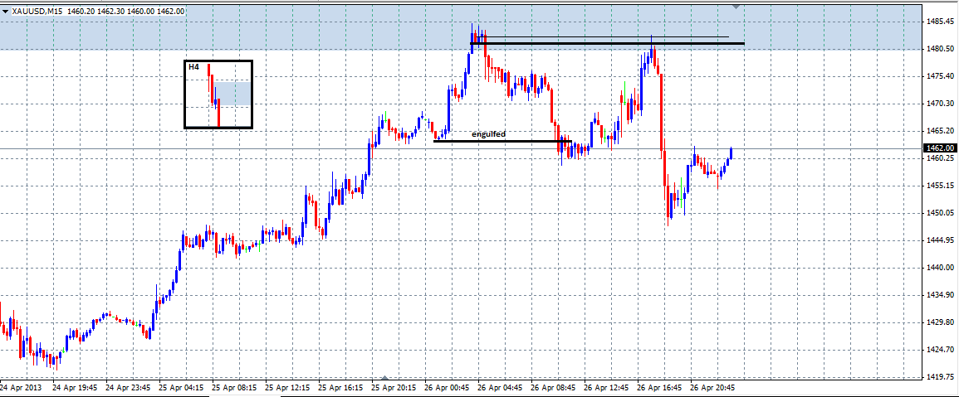Select the long red candle in H4 inset
The width and height of the screenshot is (959, 397).
218,114
